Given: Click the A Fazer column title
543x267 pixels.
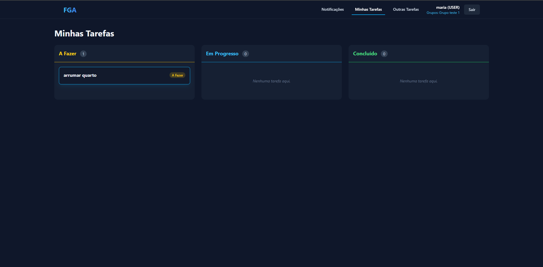Looking at the screenshot, I should coord(68,54).
